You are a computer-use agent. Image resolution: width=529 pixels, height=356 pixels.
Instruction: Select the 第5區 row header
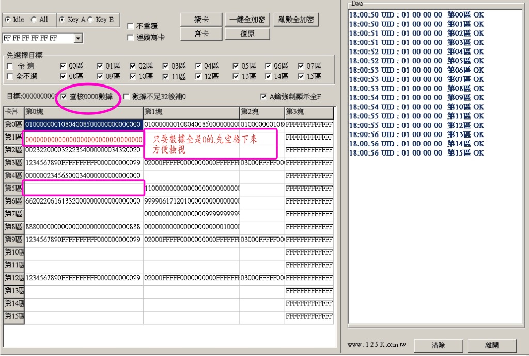(x=13, y=188)
